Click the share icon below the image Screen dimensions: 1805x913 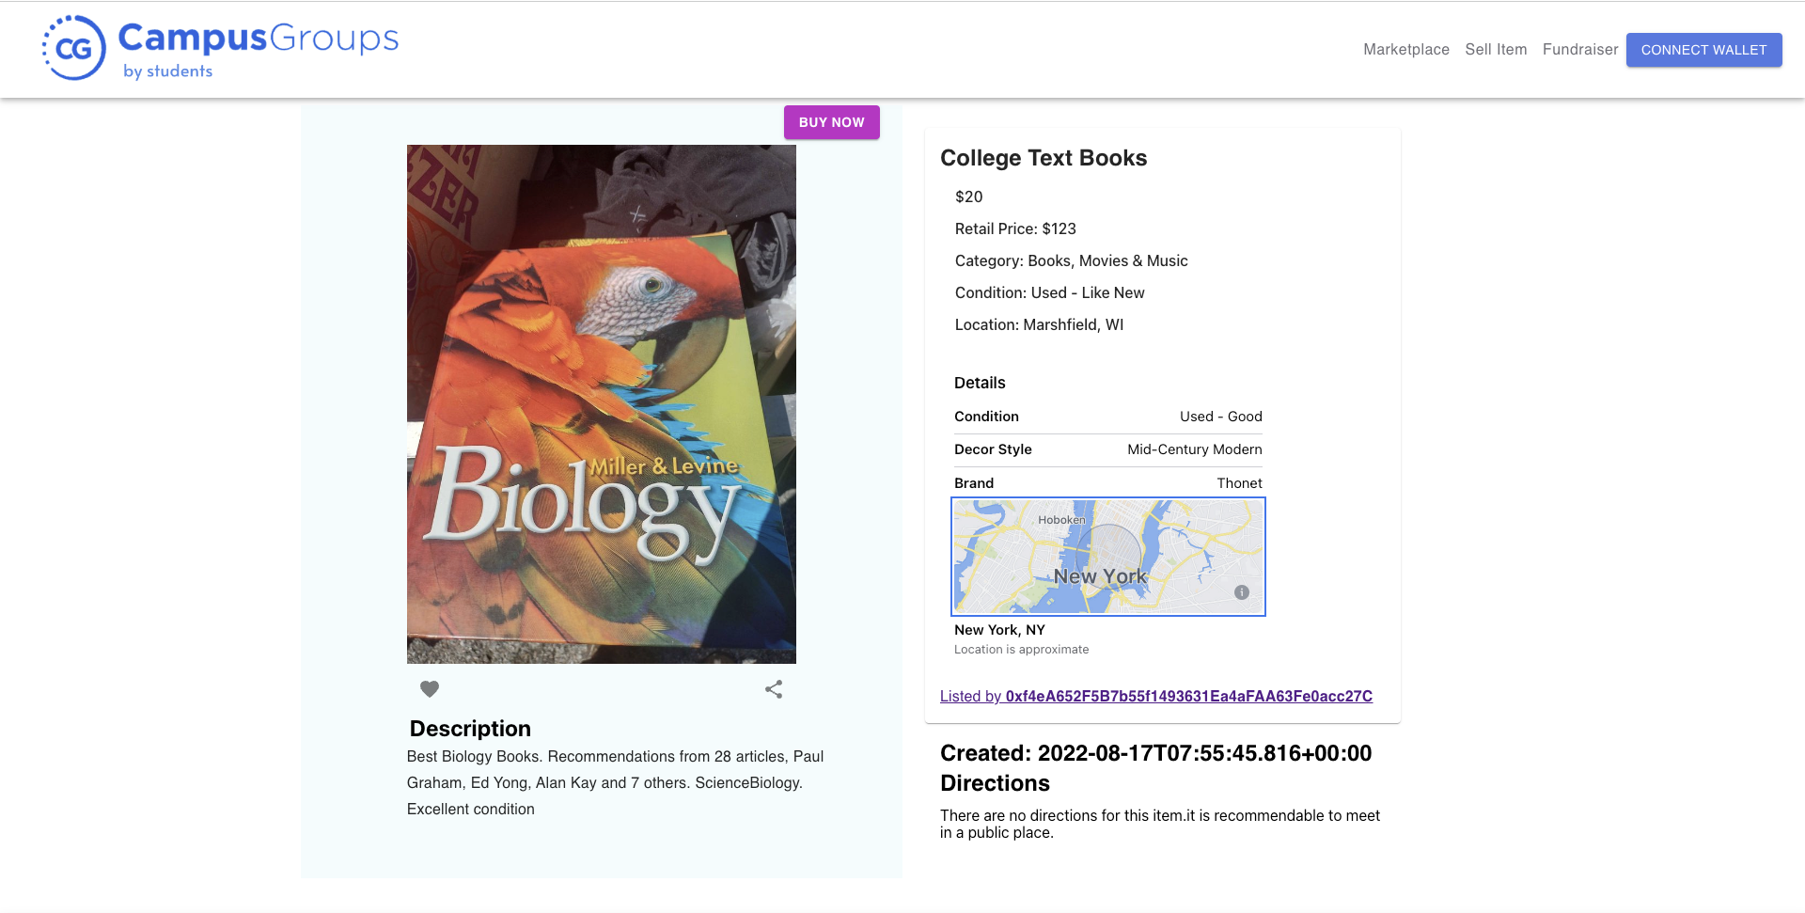click(x=774, y=689)
